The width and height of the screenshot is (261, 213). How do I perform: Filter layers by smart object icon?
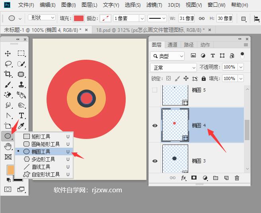[232, 55]
